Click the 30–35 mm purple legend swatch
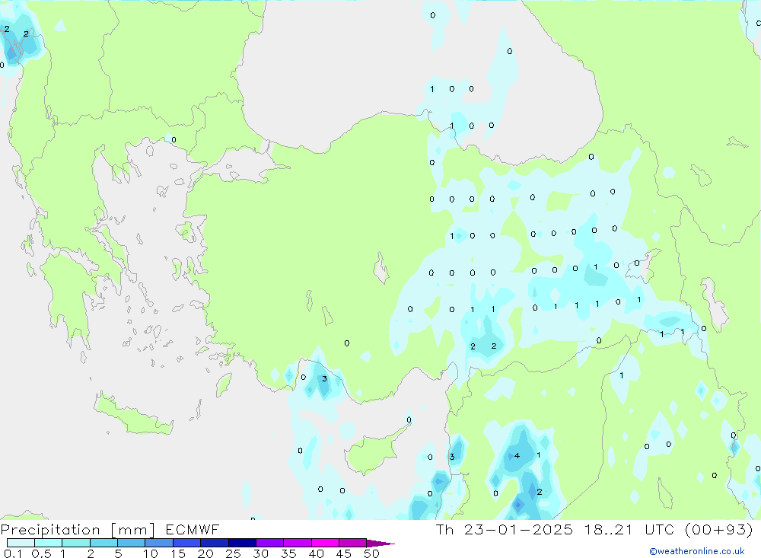Screen dimensions: 761x558 coord(269,543)
